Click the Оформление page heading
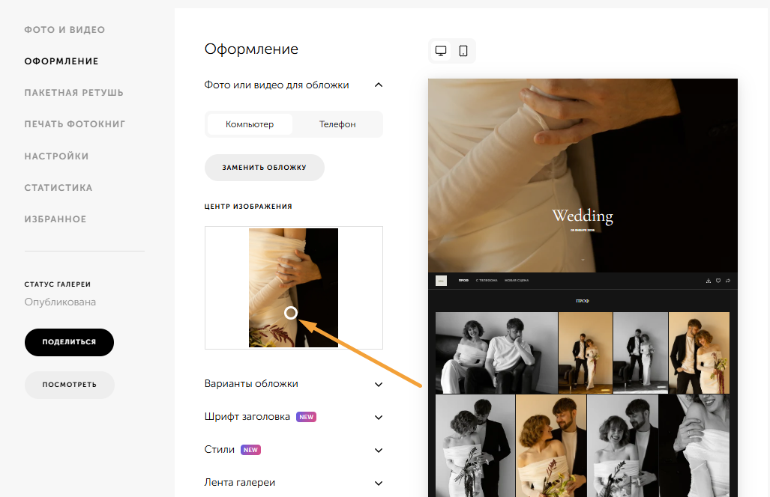 coord(251,49)
